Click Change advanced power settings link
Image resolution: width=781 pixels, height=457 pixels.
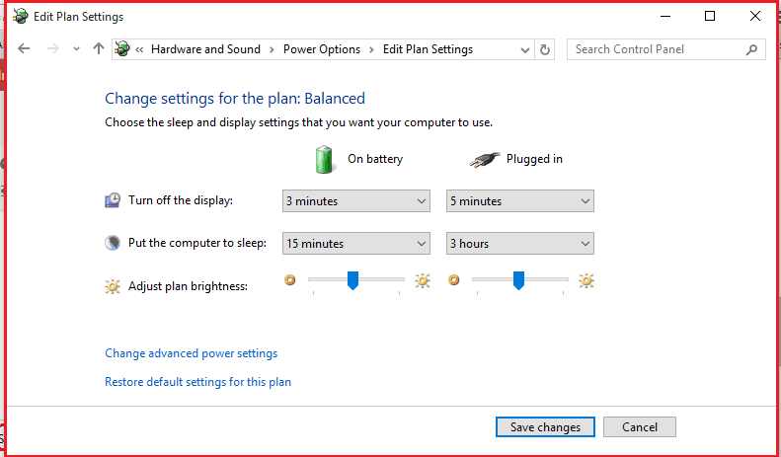pyautogui.click(x=192, y=353)
